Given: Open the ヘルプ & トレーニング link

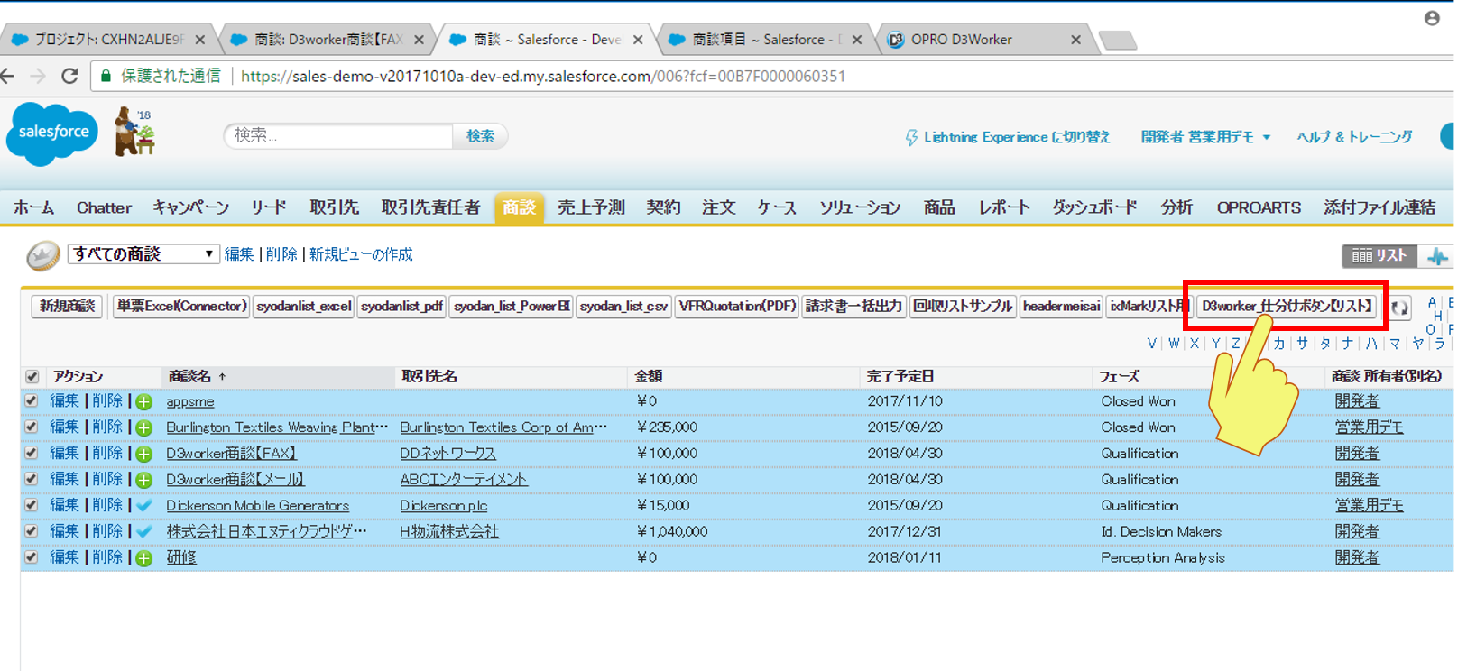Looking at the screenshot, I should tap(1354, 137).
